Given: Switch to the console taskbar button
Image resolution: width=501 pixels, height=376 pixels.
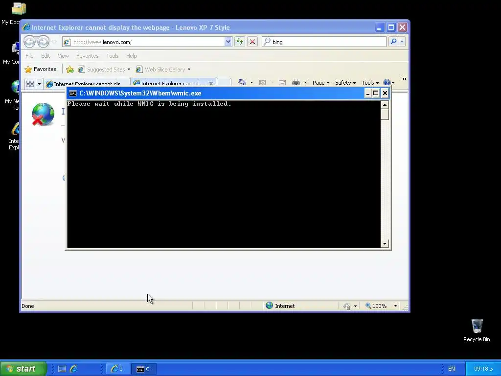Looking at the screenshot, I should click(143, 369).
